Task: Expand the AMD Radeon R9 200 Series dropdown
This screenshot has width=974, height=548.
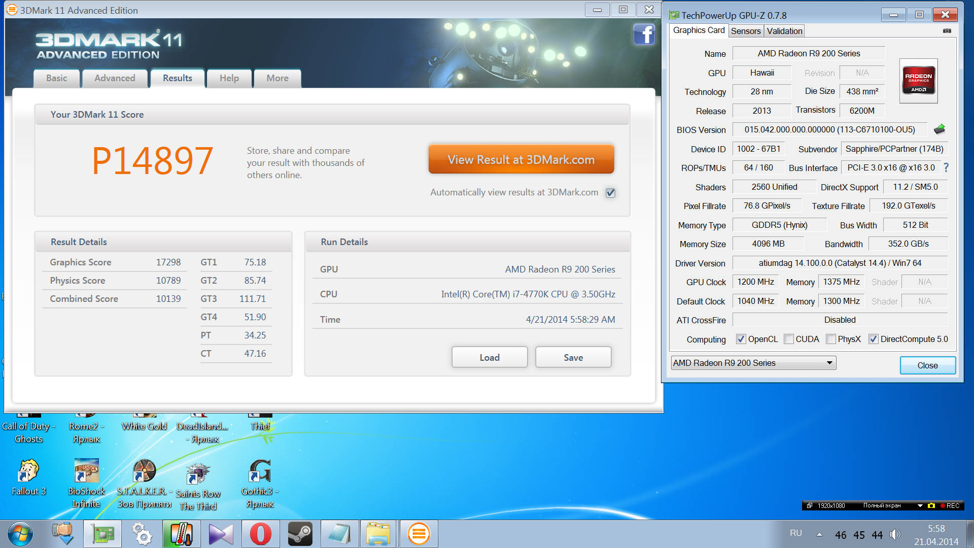Action: tap(829, 363)
